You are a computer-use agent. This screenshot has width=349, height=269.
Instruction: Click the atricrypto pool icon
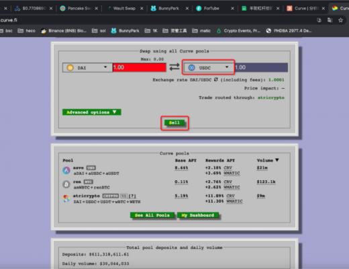pos(66,198)
